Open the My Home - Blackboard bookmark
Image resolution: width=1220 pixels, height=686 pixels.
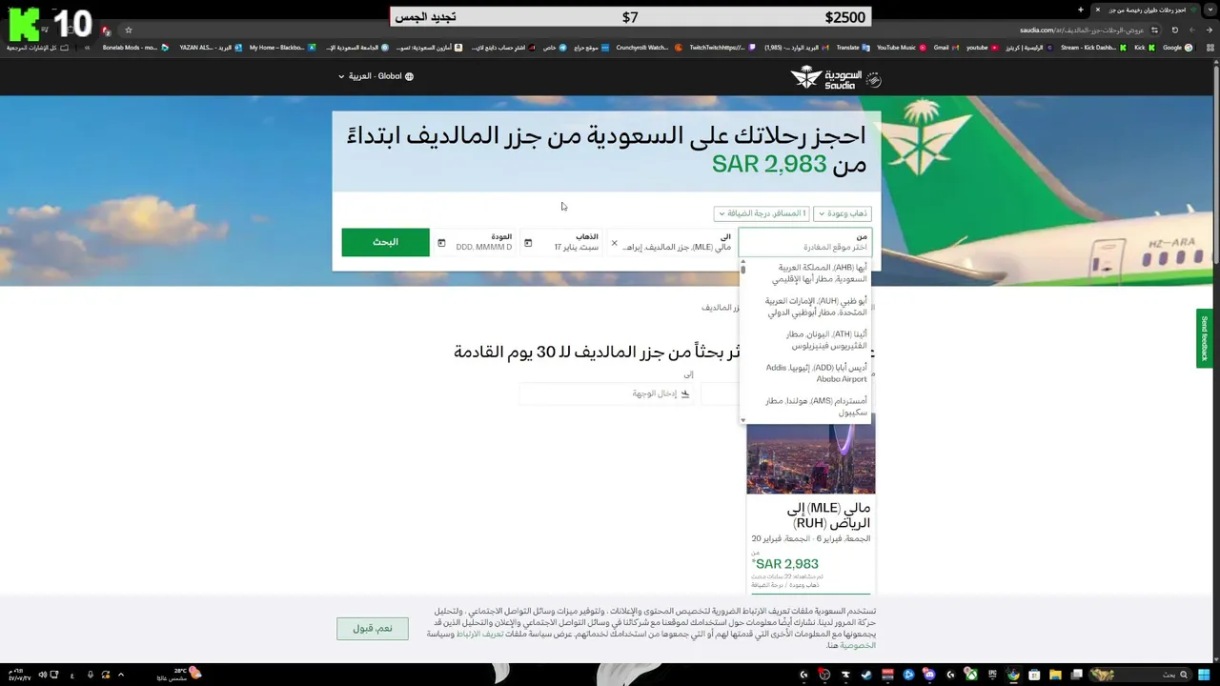click(x=282, y=48)
